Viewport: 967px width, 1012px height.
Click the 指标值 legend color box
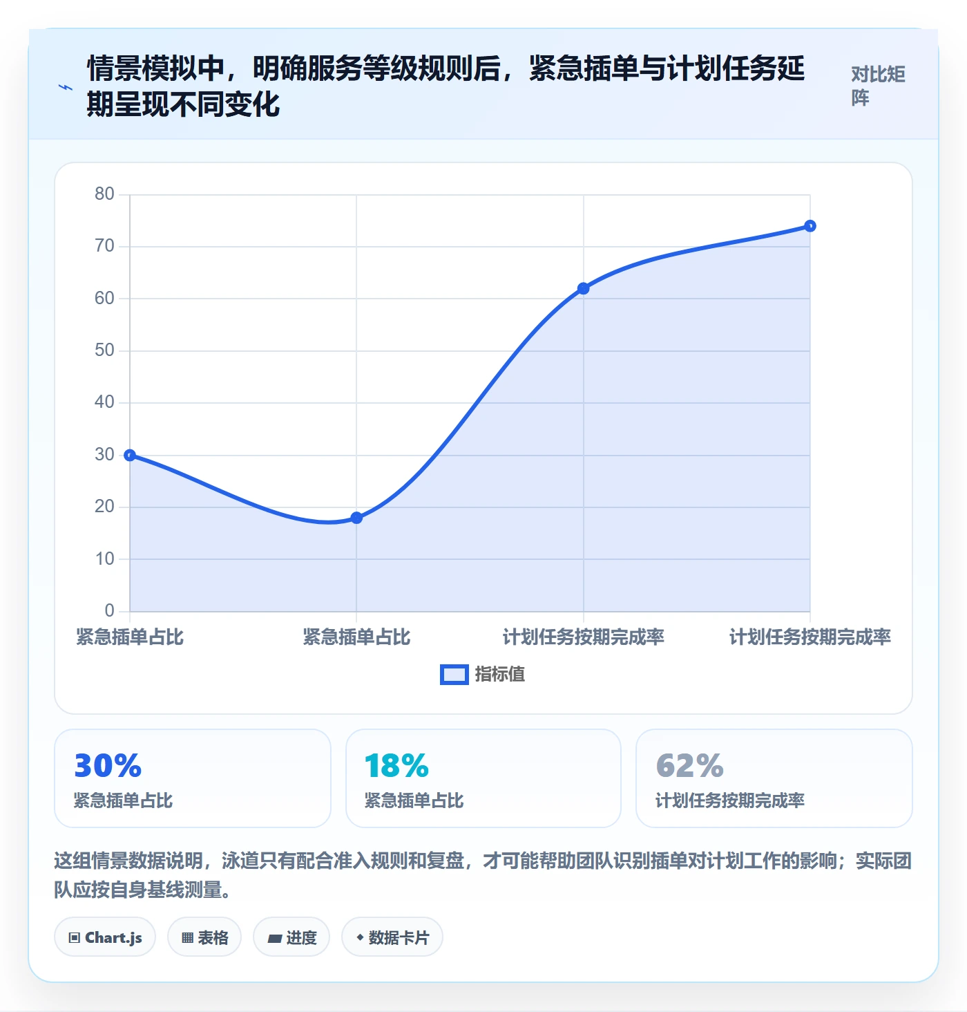(454, 675)
